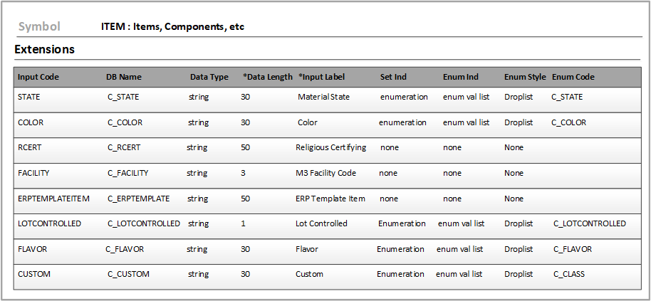Image resolution: width=651 pixels, height=301 pixels.
Task: Select the FLAVOR input code cell
Action: pyautogui.click(x=32, y=249)
